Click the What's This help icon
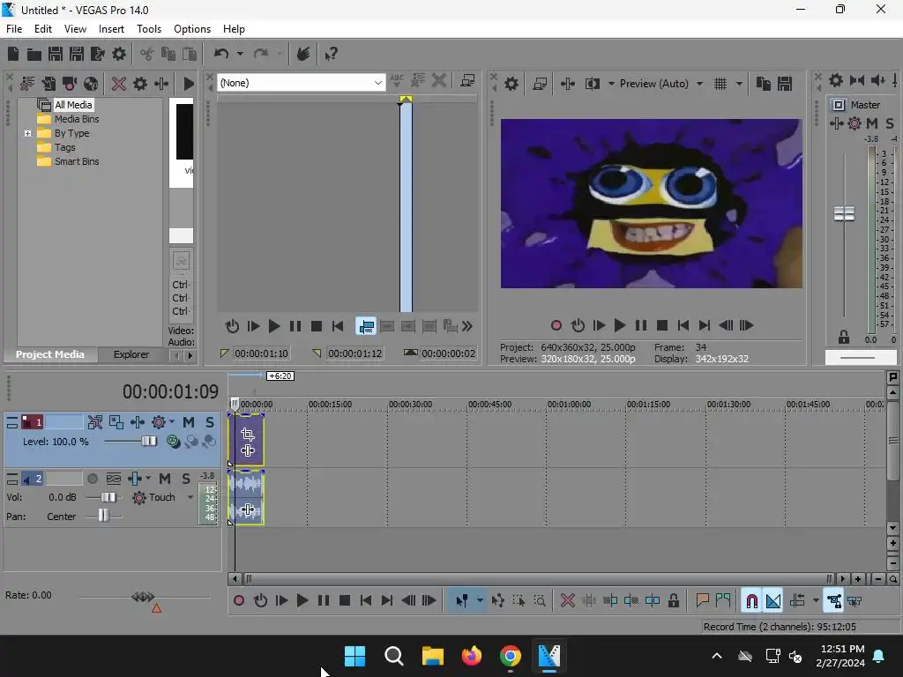The width and height of the screenshot is (903, 677). tap(331, 54)
